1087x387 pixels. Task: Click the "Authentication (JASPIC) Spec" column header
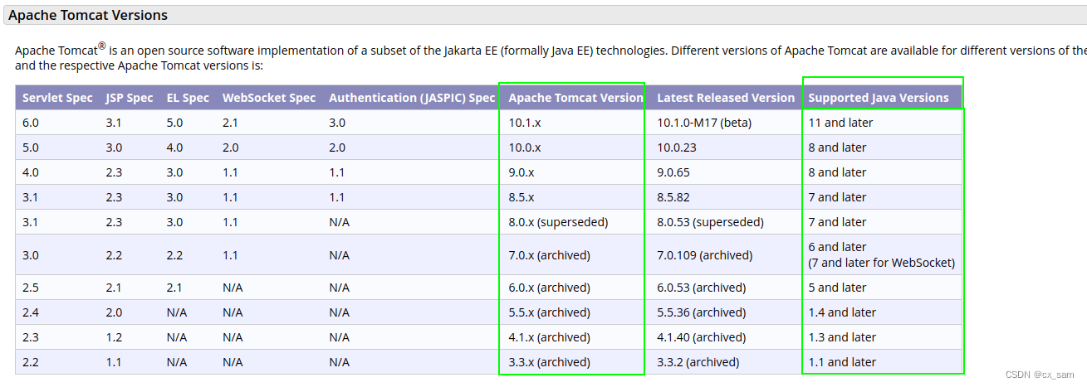click(x=412, y=98)
